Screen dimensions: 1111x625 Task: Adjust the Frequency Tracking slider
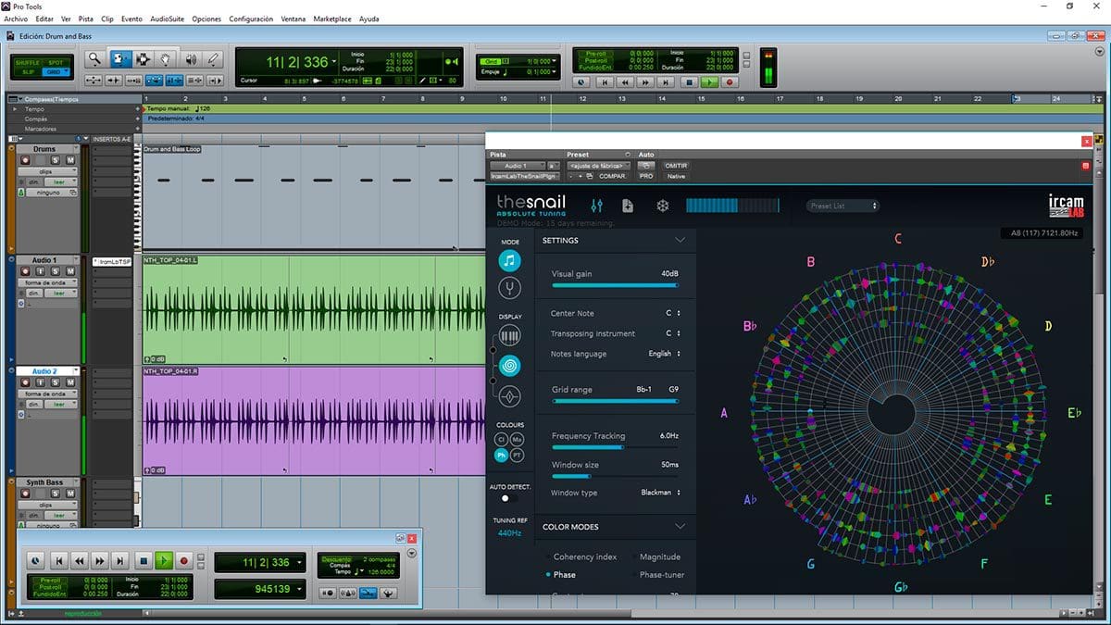point(615,446)
